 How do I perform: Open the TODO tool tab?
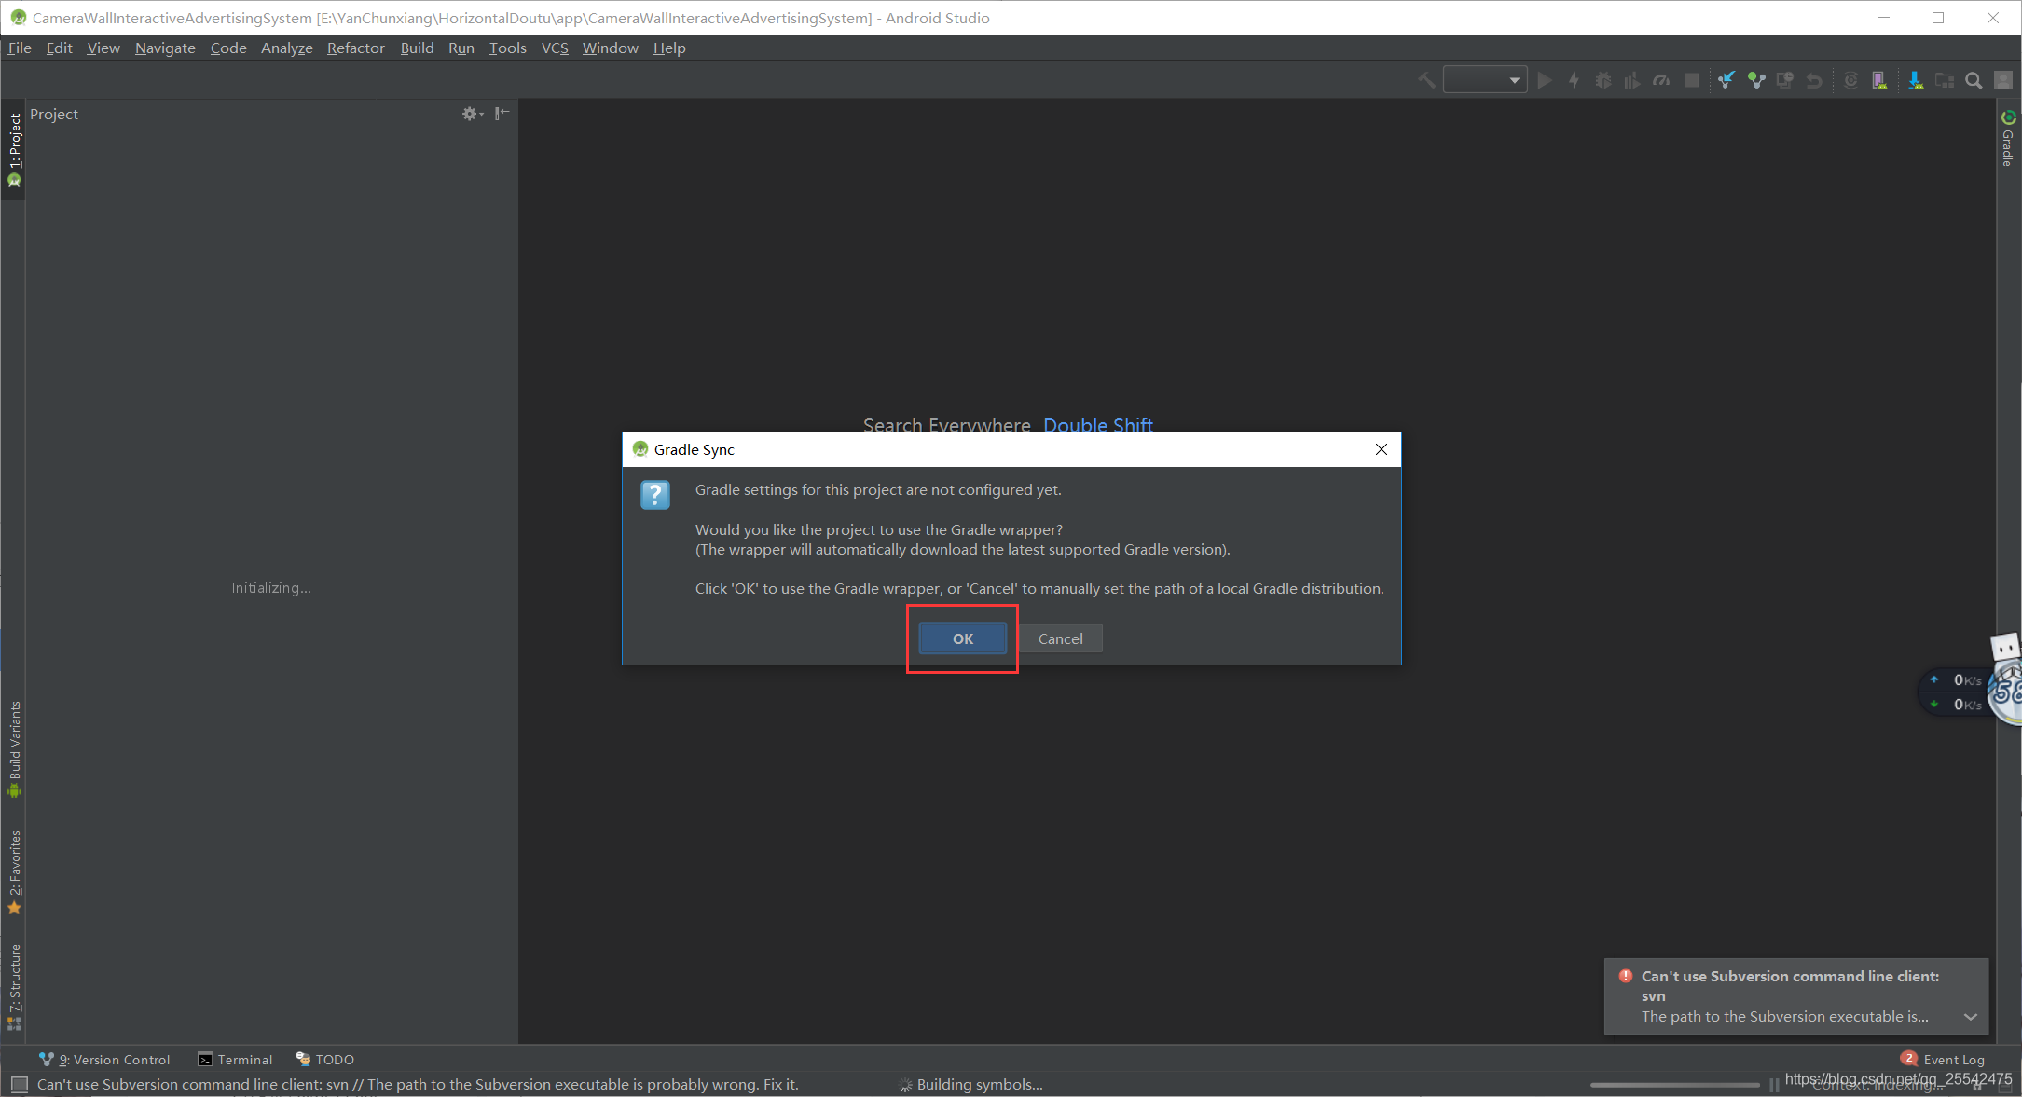[x=324, y=1060]
